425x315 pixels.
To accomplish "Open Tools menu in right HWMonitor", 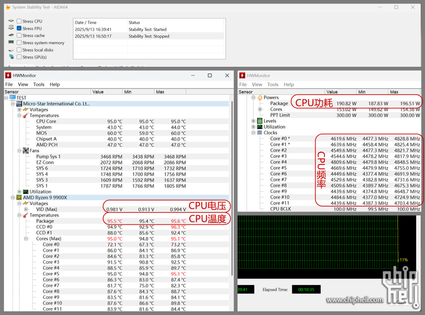I will 273,85.
